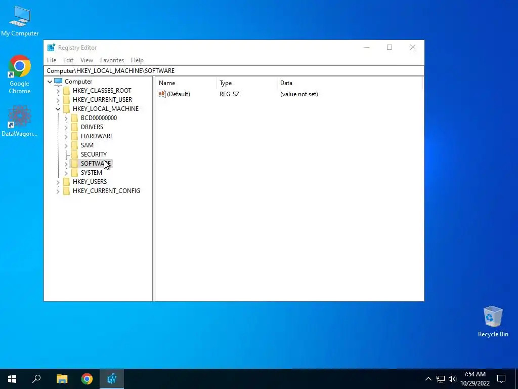Click the HKEY_CLASSES_ROOT folder icon
Image resolution: width=518 pixels, height=389 pixels.
coord(66,91)
